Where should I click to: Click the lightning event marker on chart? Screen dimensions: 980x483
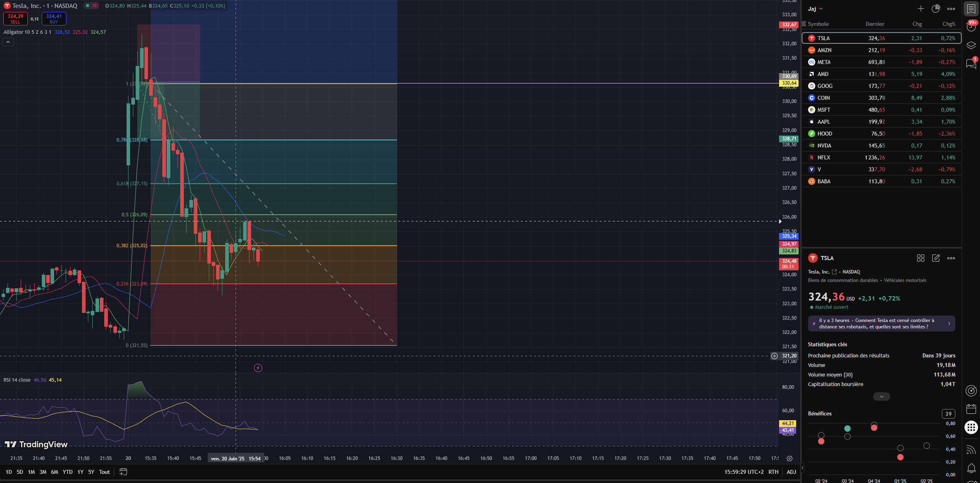[x=258, y=368]
